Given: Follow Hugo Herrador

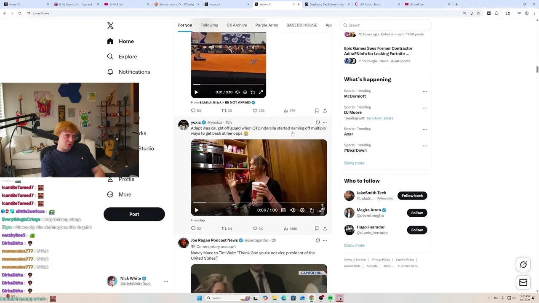Looking at the screenshot, I should 417,230.
